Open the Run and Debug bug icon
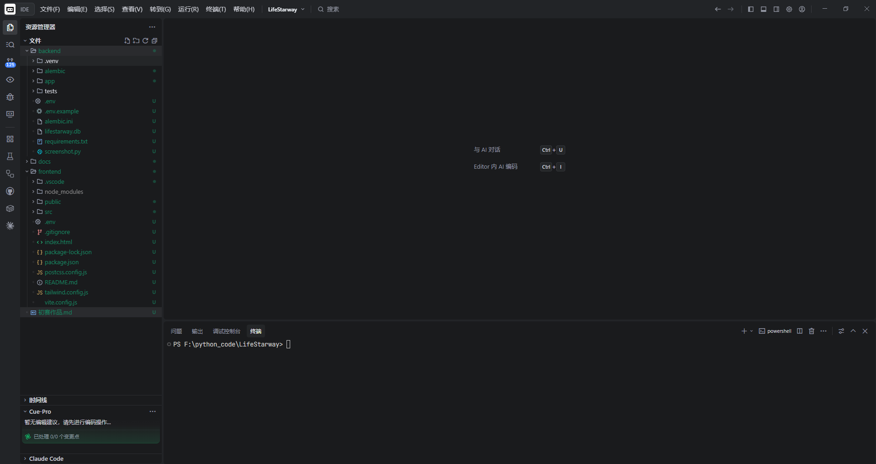The width and height of the screenshot is (876, 464). [10, 97]
